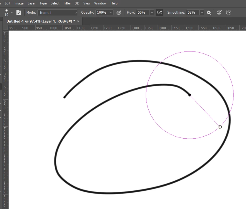Toggle pressure for size icon
This screenshot has height=209, width=246.
click(x=219, y=13)
